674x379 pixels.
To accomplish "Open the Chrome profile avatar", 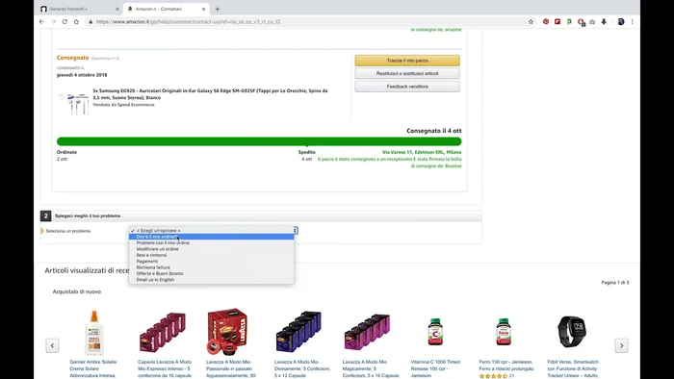I will [621, 21].
